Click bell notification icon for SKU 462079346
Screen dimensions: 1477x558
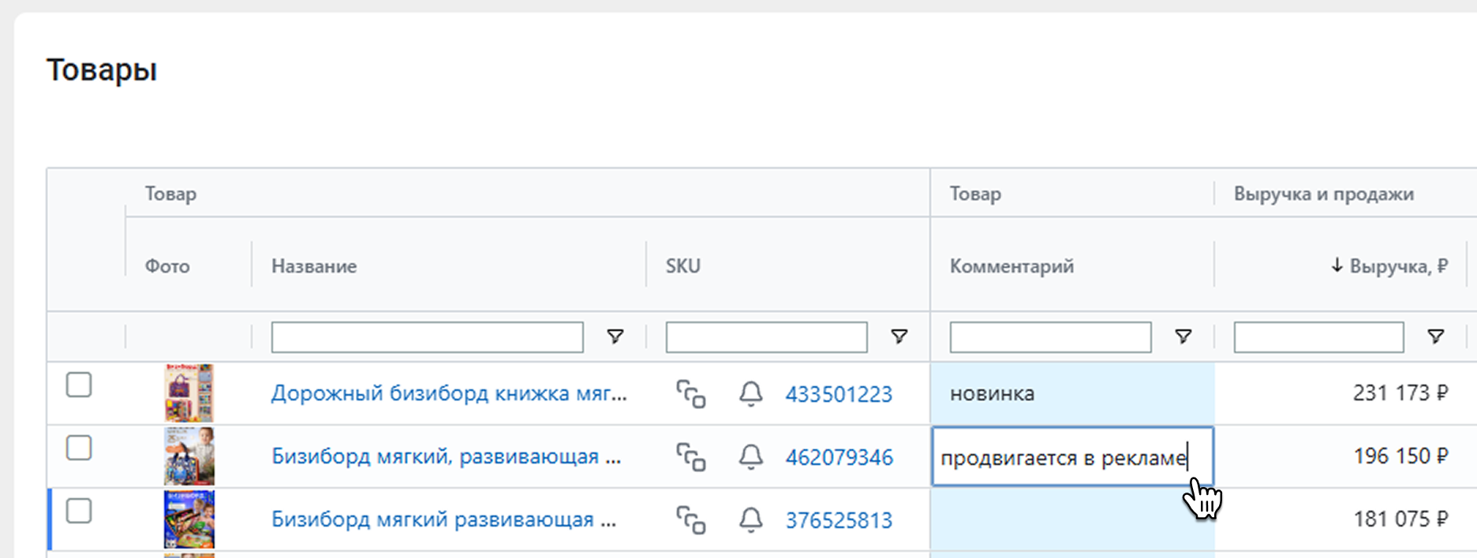(750, 456)
